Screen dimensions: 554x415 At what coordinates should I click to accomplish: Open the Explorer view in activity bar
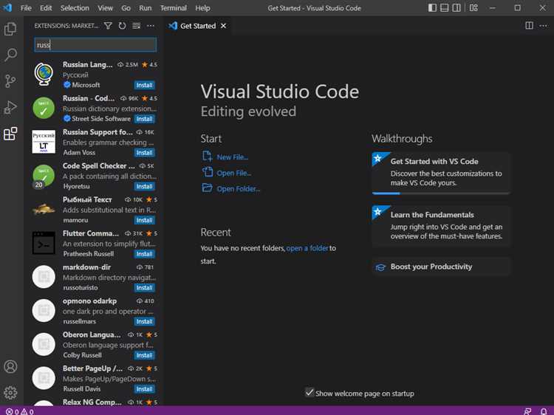10,29
